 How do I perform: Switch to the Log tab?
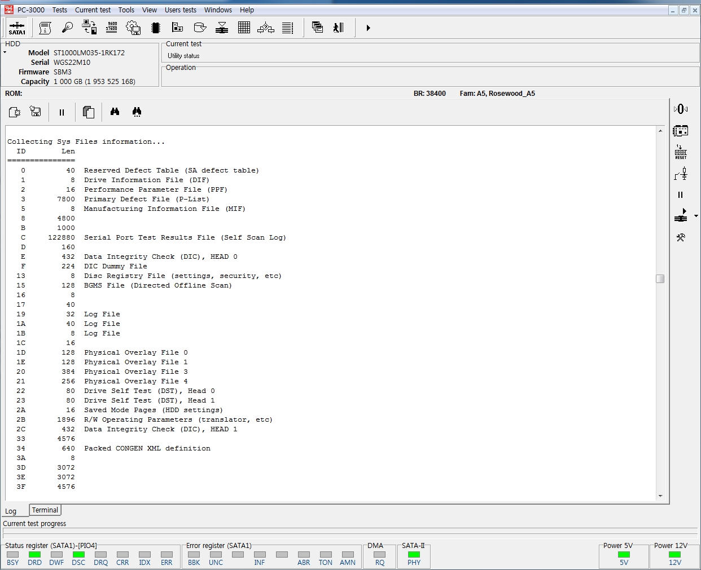coord(11,511)
